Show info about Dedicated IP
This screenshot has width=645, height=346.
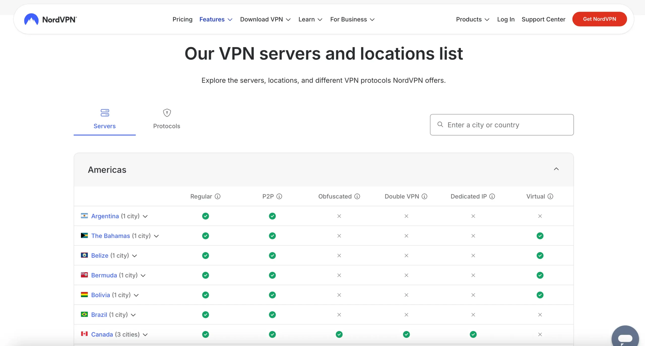point(492,196)
